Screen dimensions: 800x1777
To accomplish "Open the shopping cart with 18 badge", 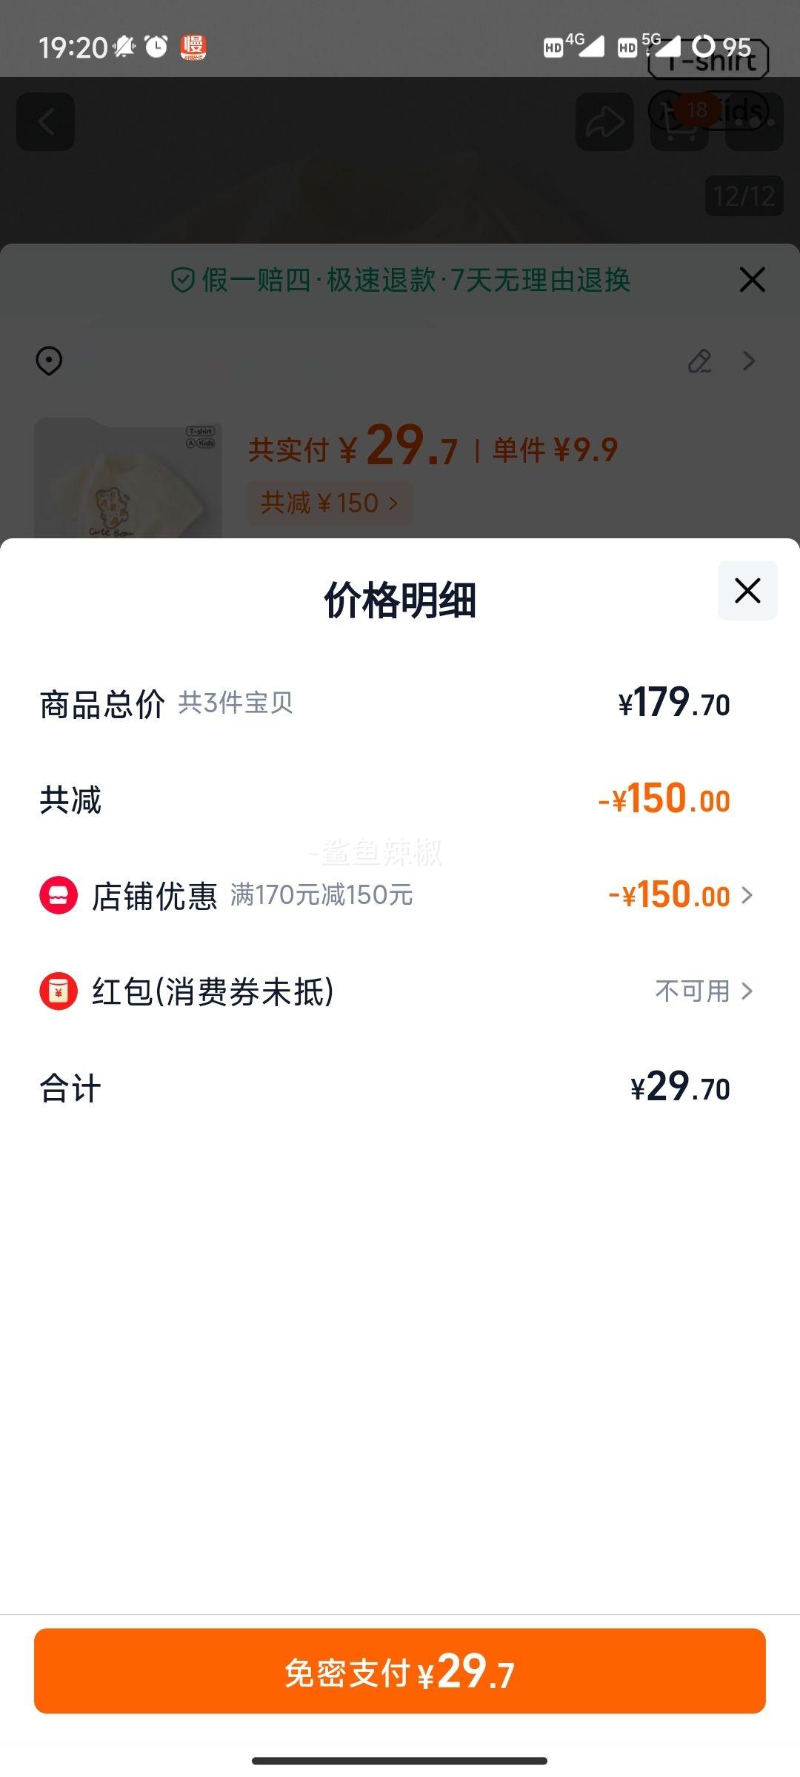I will (680, 122).
